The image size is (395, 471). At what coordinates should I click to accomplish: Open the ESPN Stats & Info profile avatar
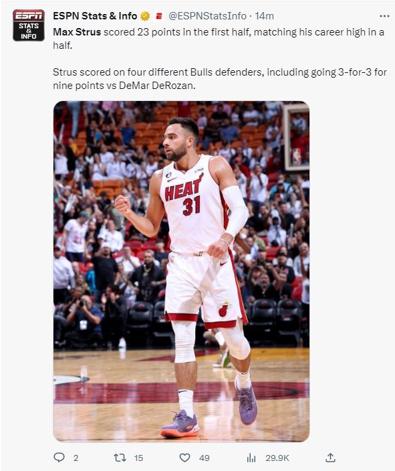click(x=29, y=25)
